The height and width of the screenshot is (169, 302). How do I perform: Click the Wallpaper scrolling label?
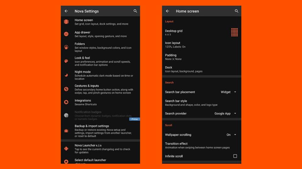pos(178,135)
